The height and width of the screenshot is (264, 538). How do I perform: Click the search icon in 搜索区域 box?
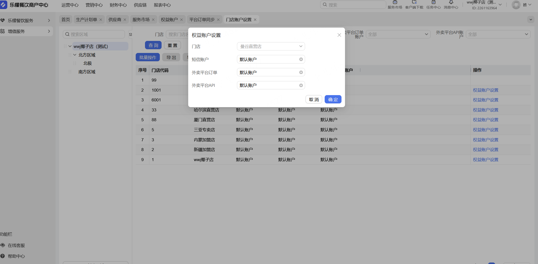(67, 34)
